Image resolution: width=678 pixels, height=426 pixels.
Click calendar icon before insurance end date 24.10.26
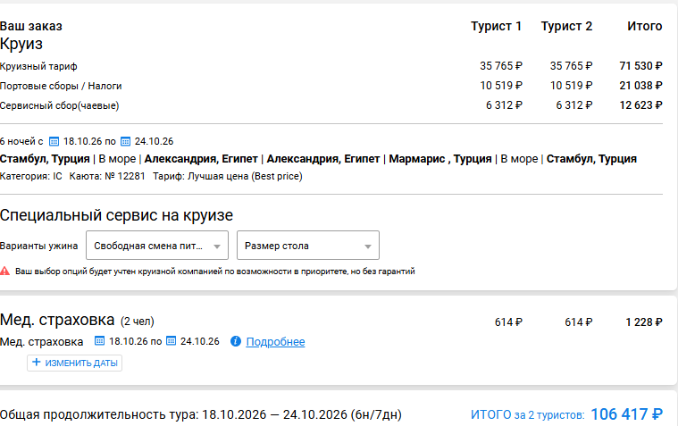(172, 341)
